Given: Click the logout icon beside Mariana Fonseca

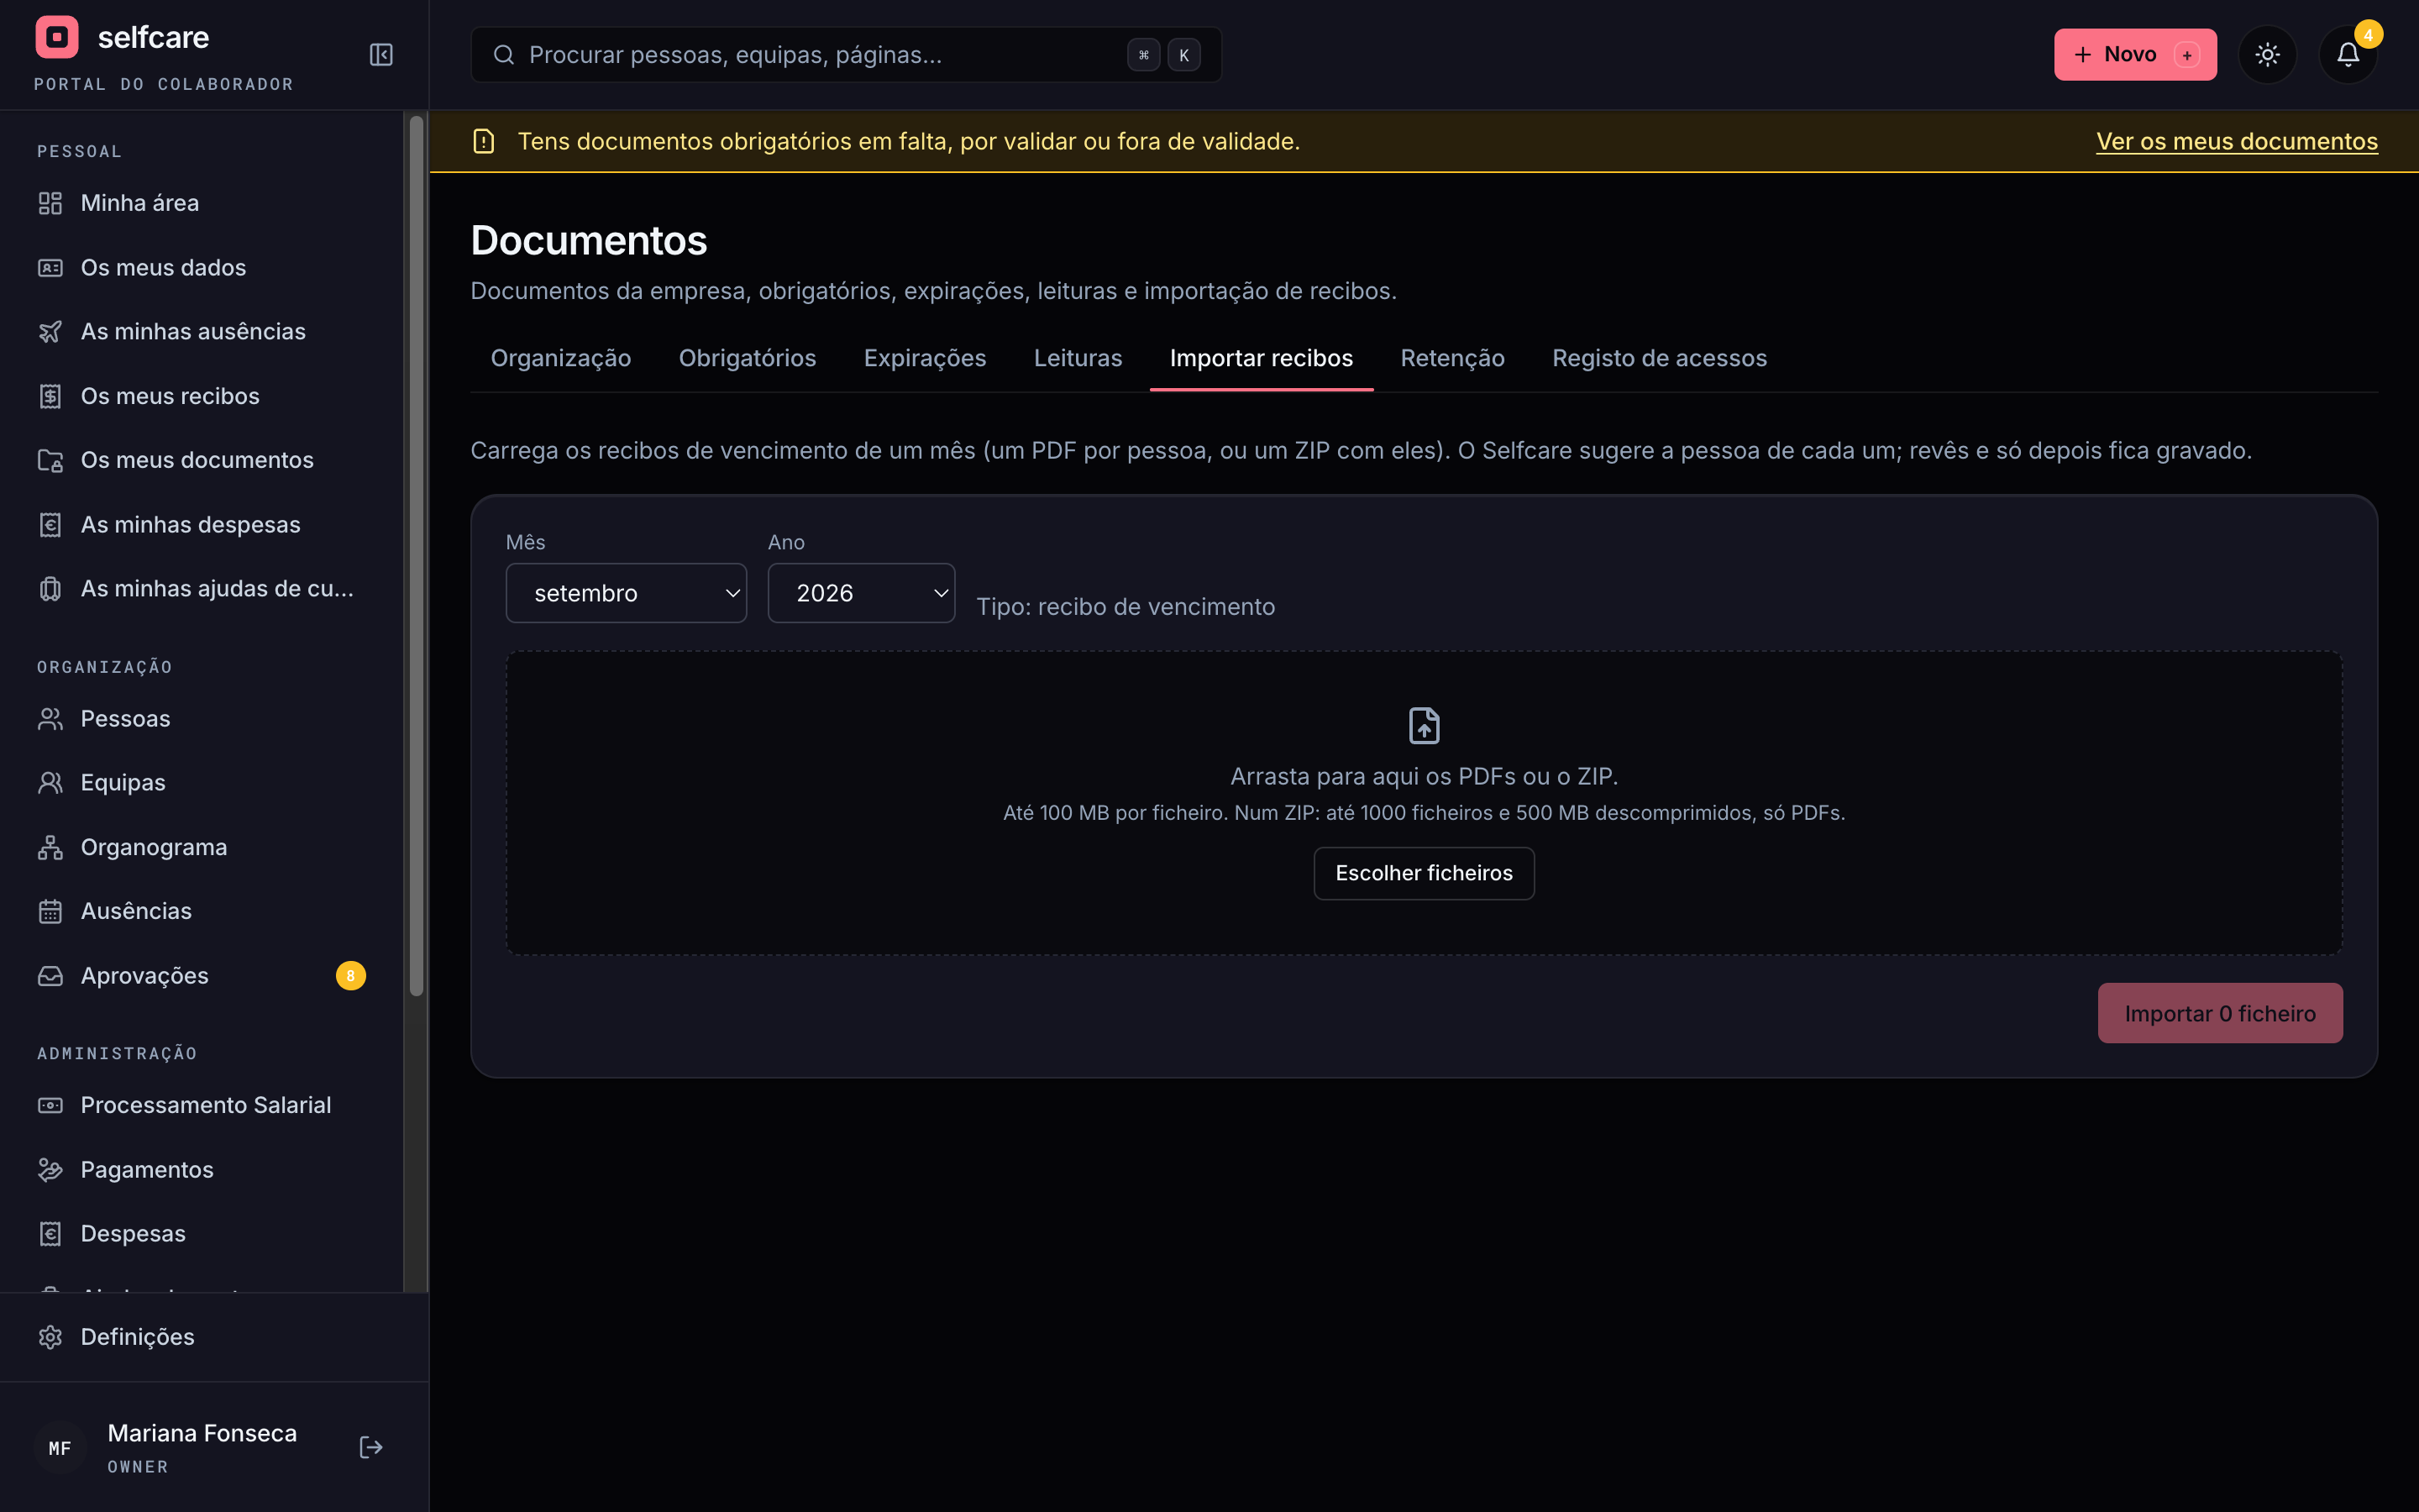Looking at the screenshot, I should (371, 1447).
